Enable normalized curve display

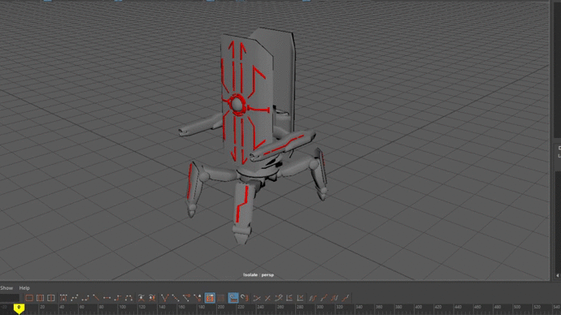click(257, 298)
